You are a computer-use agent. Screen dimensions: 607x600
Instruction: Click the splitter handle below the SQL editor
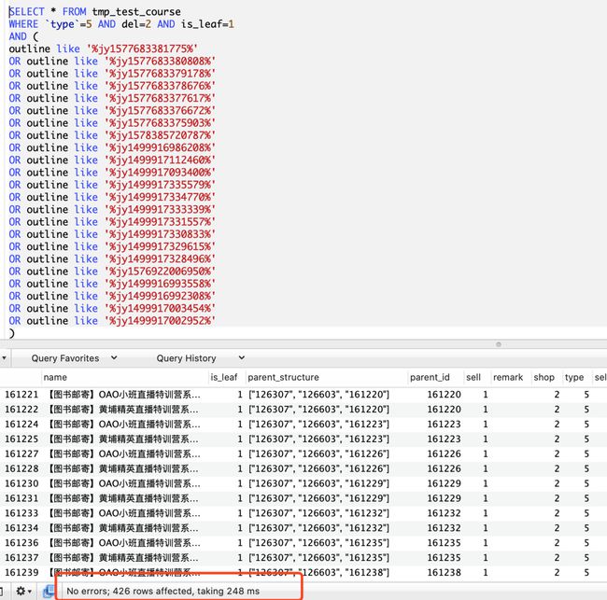[499, 344]
